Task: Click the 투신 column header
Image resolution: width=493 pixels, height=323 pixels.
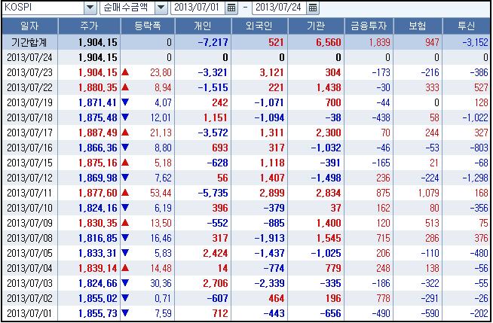Action: click(x=467, y=26)
